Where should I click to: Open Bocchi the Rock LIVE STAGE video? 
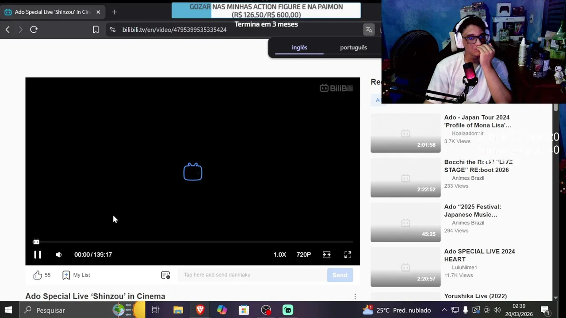[478, 166]
